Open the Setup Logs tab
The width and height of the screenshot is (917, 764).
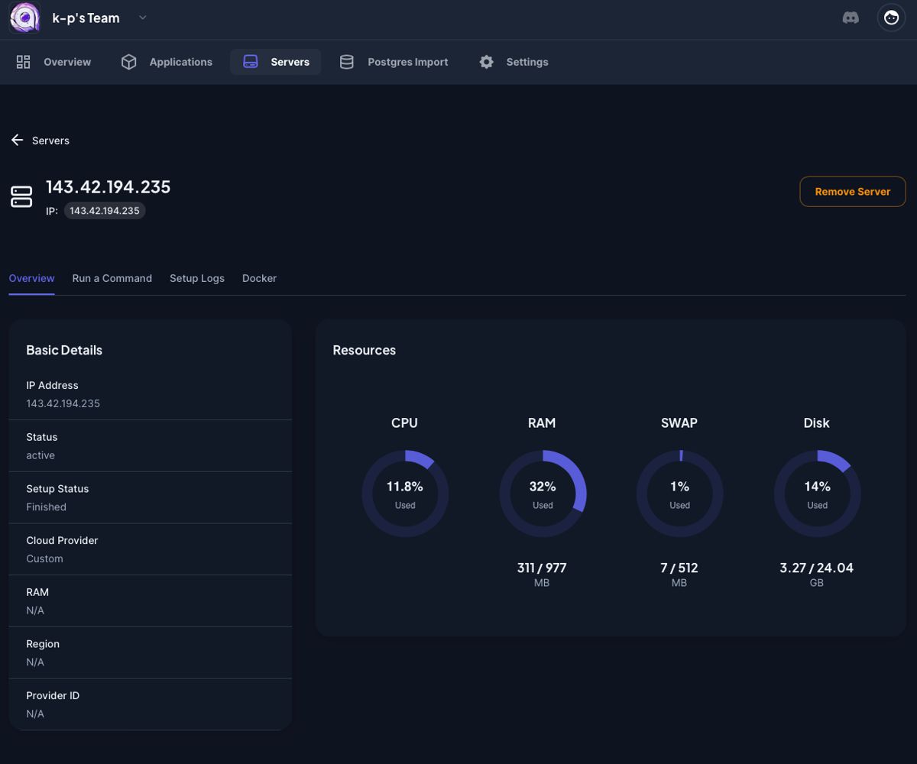click(196, 278)
